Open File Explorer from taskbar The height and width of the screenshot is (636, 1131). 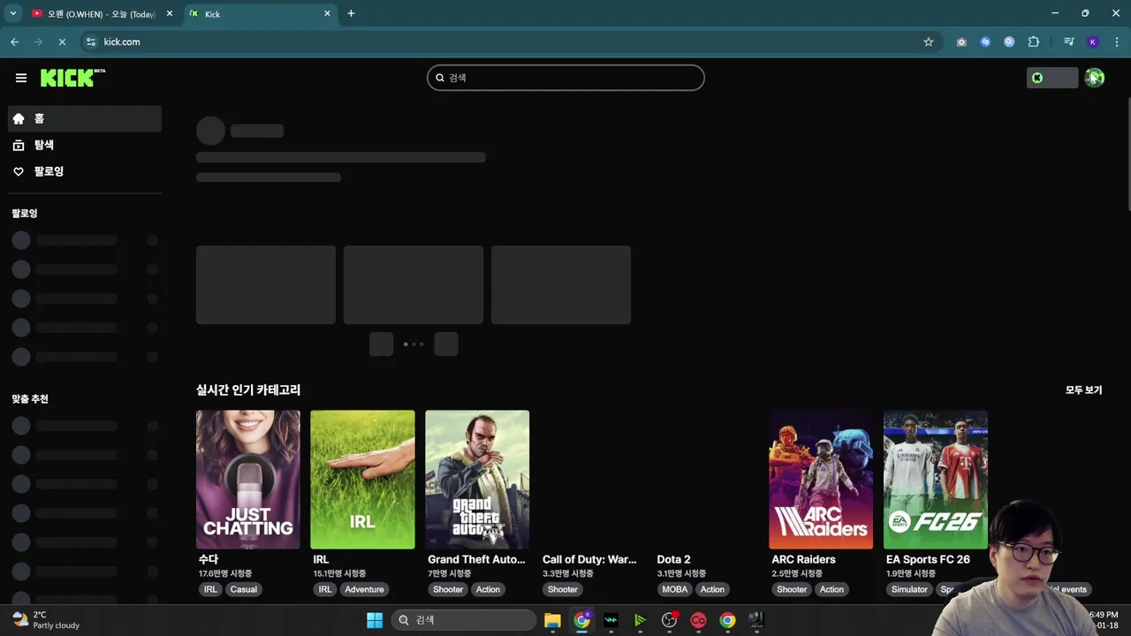pos(552,620)
